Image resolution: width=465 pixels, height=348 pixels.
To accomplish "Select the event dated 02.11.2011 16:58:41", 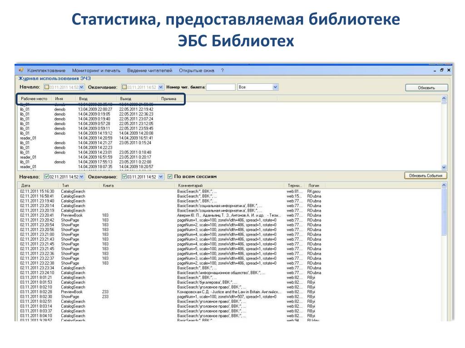I will (37, 196).
